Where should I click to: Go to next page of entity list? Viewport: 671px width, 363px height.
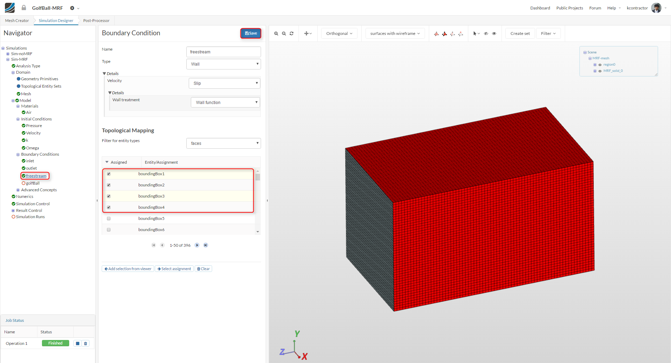click(x=197, y=245)
